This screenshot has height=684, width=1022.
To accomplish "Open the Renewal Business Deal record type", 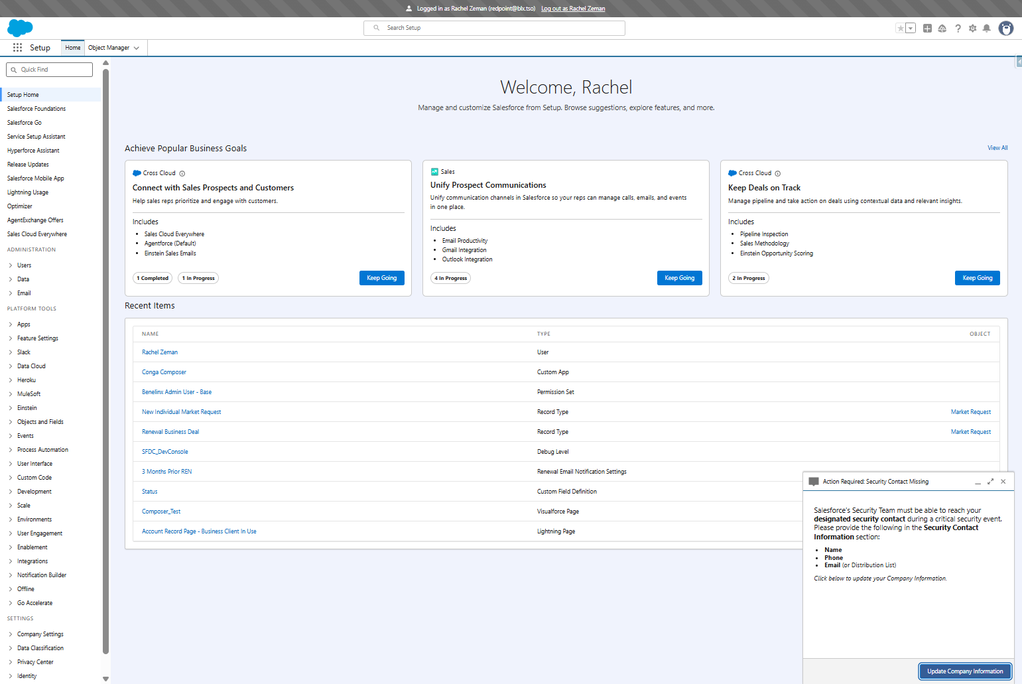I will (170, 432).
